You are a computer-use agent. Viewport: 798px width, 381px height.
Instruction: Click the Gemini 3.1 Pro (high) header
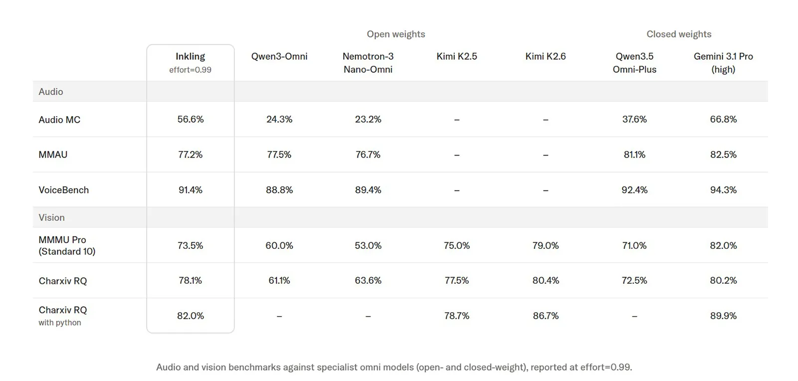point(723,63)
